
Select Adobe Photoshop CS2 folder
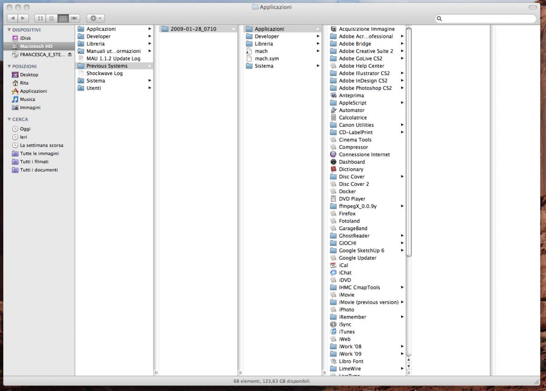(367, 88)
